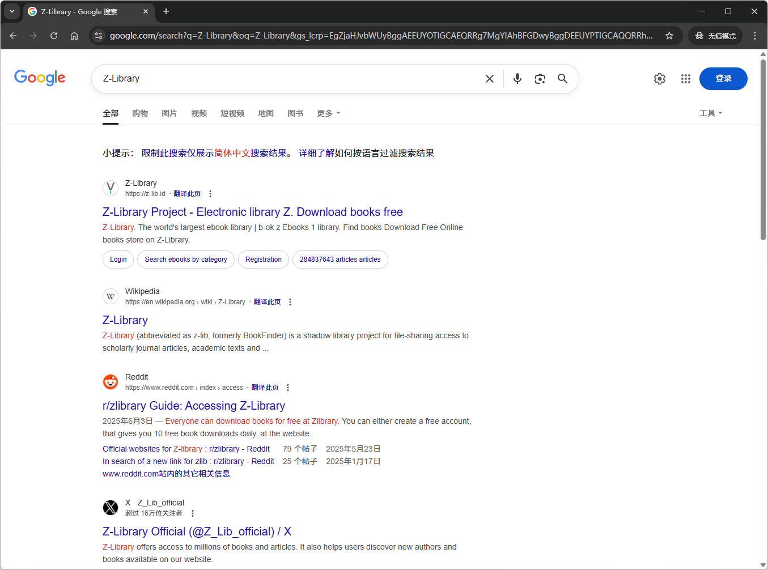The height and width of the screenshot is (570, 768).
Task: Open more options for Reddit result
Action: point(288,388)
